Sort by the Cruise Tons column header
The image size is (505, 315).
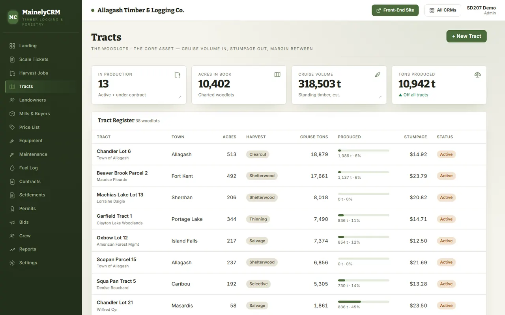point(314,137)
